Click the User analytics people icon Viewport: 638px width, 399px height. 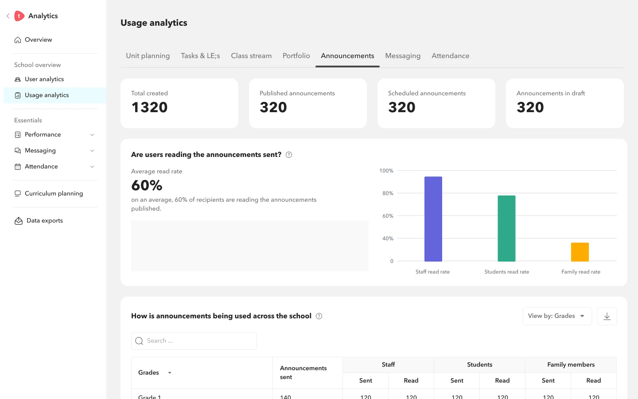tap(18, 79)
